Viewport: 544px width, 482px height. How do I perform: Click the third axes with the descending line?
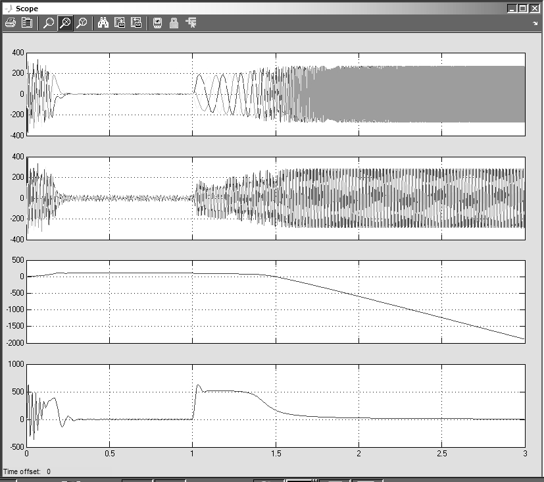click(276, 302)
